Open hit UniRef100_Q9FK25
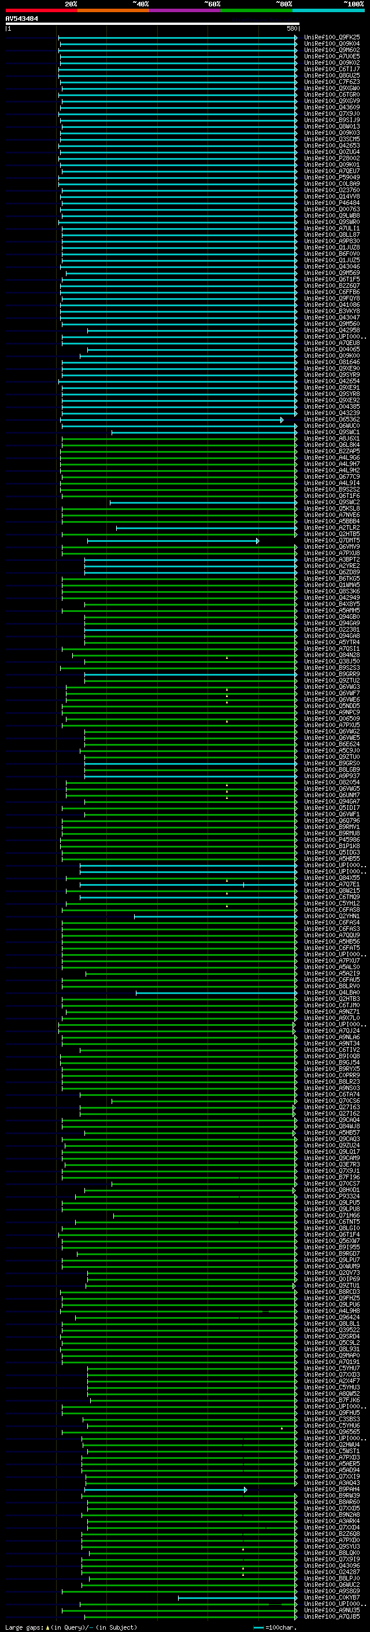 (332, 38)
